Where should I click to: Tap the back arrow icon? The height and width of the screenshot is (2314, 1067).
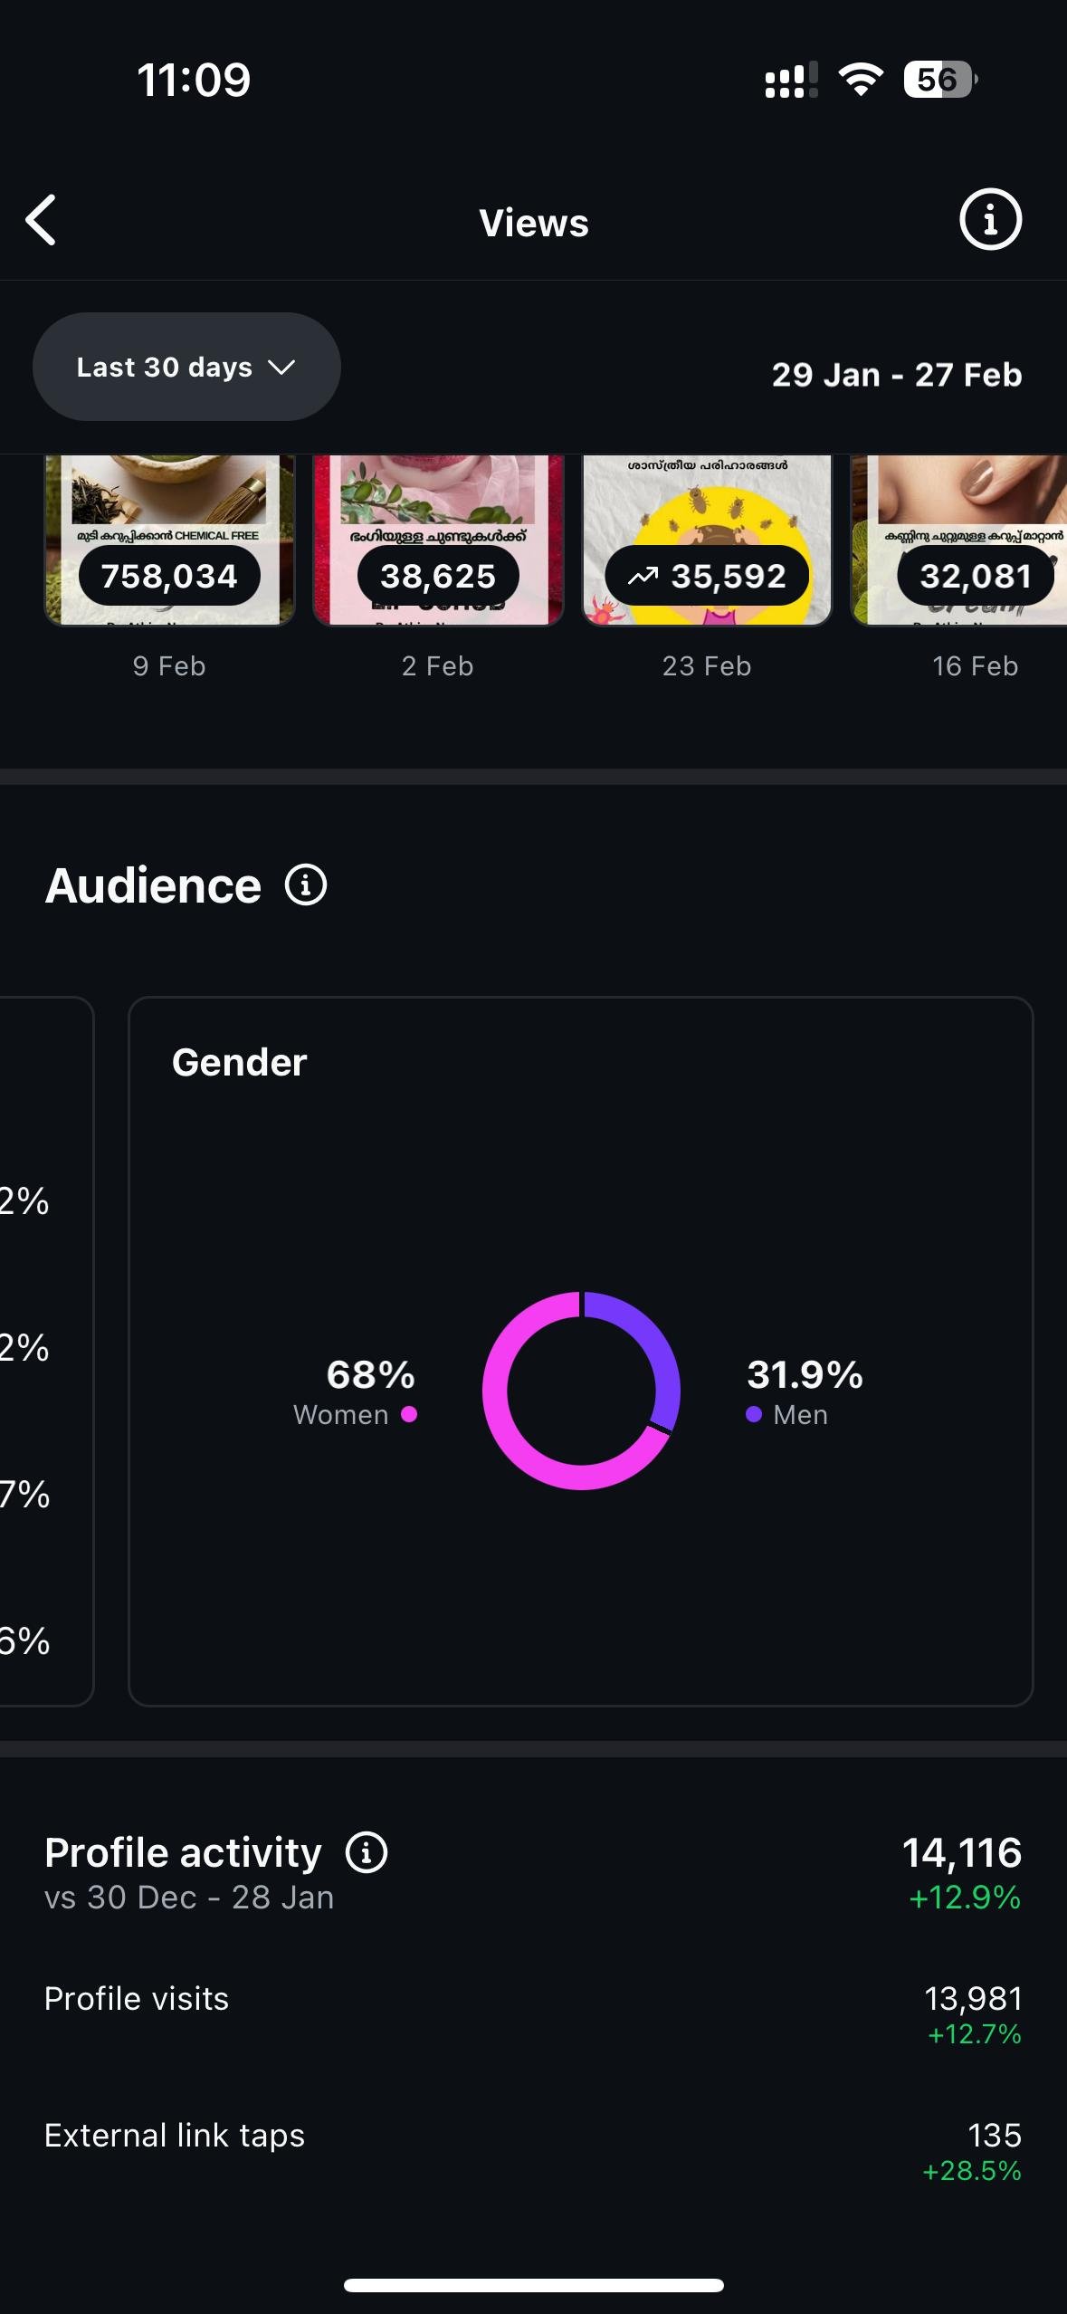pyautogui.click(x=42, y=220)
